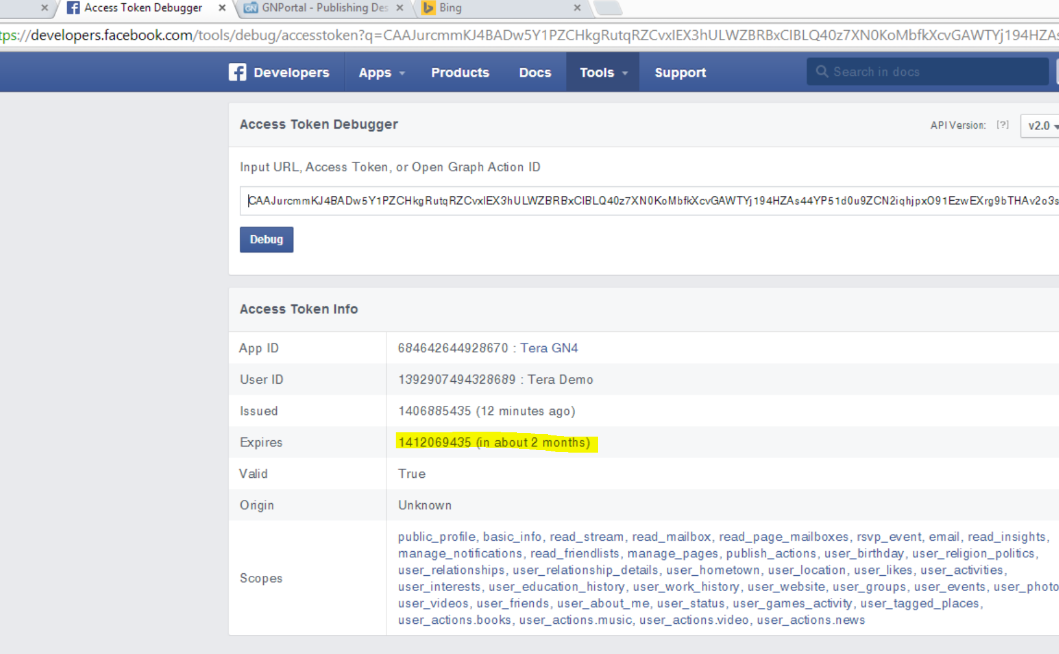Close the GNPortal - Publishing tab

click(399, 8)
